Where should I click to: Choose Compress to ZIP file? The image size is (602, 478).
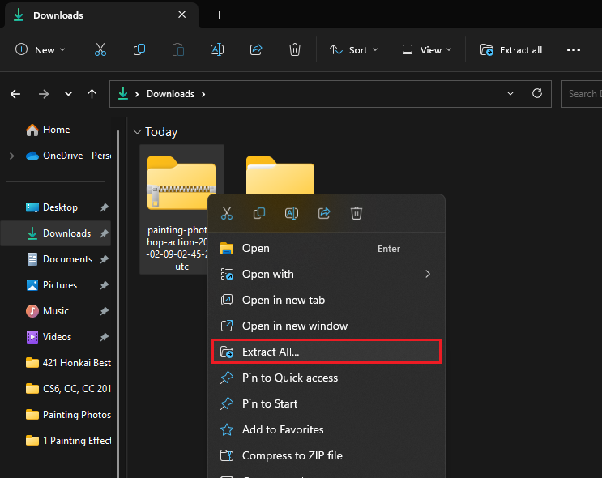click(x=292, y=455)
